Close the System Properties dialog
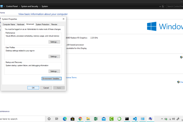Screen dimensions: 183x122 coord(64,19)
